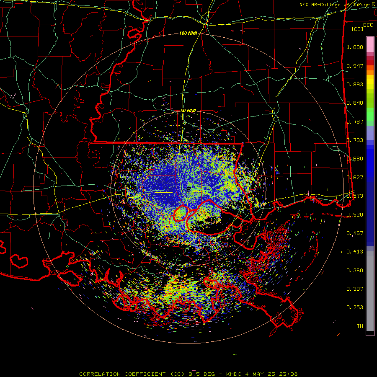Select the 0.467 scale value
Image resolution: width=377 pixels, height=377 pixels.
click(x=355, y=233)
